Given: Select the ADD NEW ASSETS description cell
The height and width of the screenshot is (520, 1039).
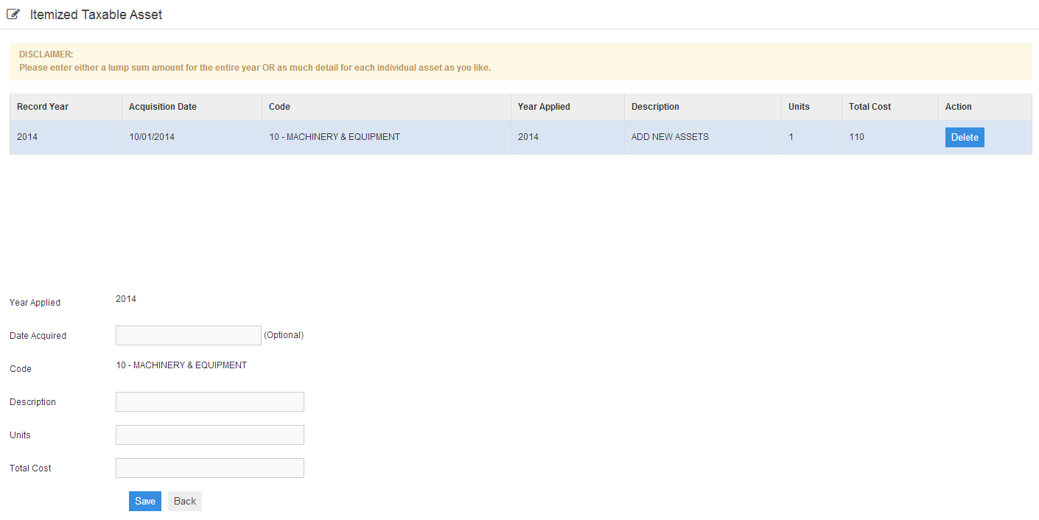Looking at the screenshot, I should 703,137.
